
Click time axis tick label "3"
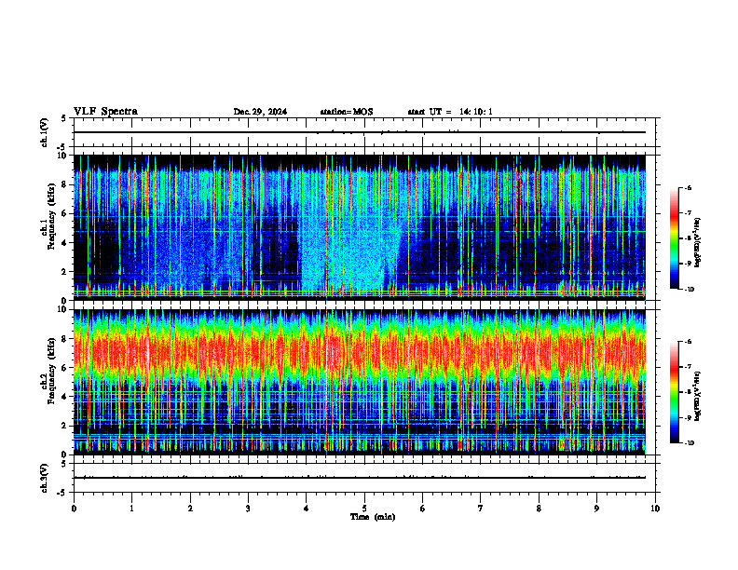coord(248,509)
